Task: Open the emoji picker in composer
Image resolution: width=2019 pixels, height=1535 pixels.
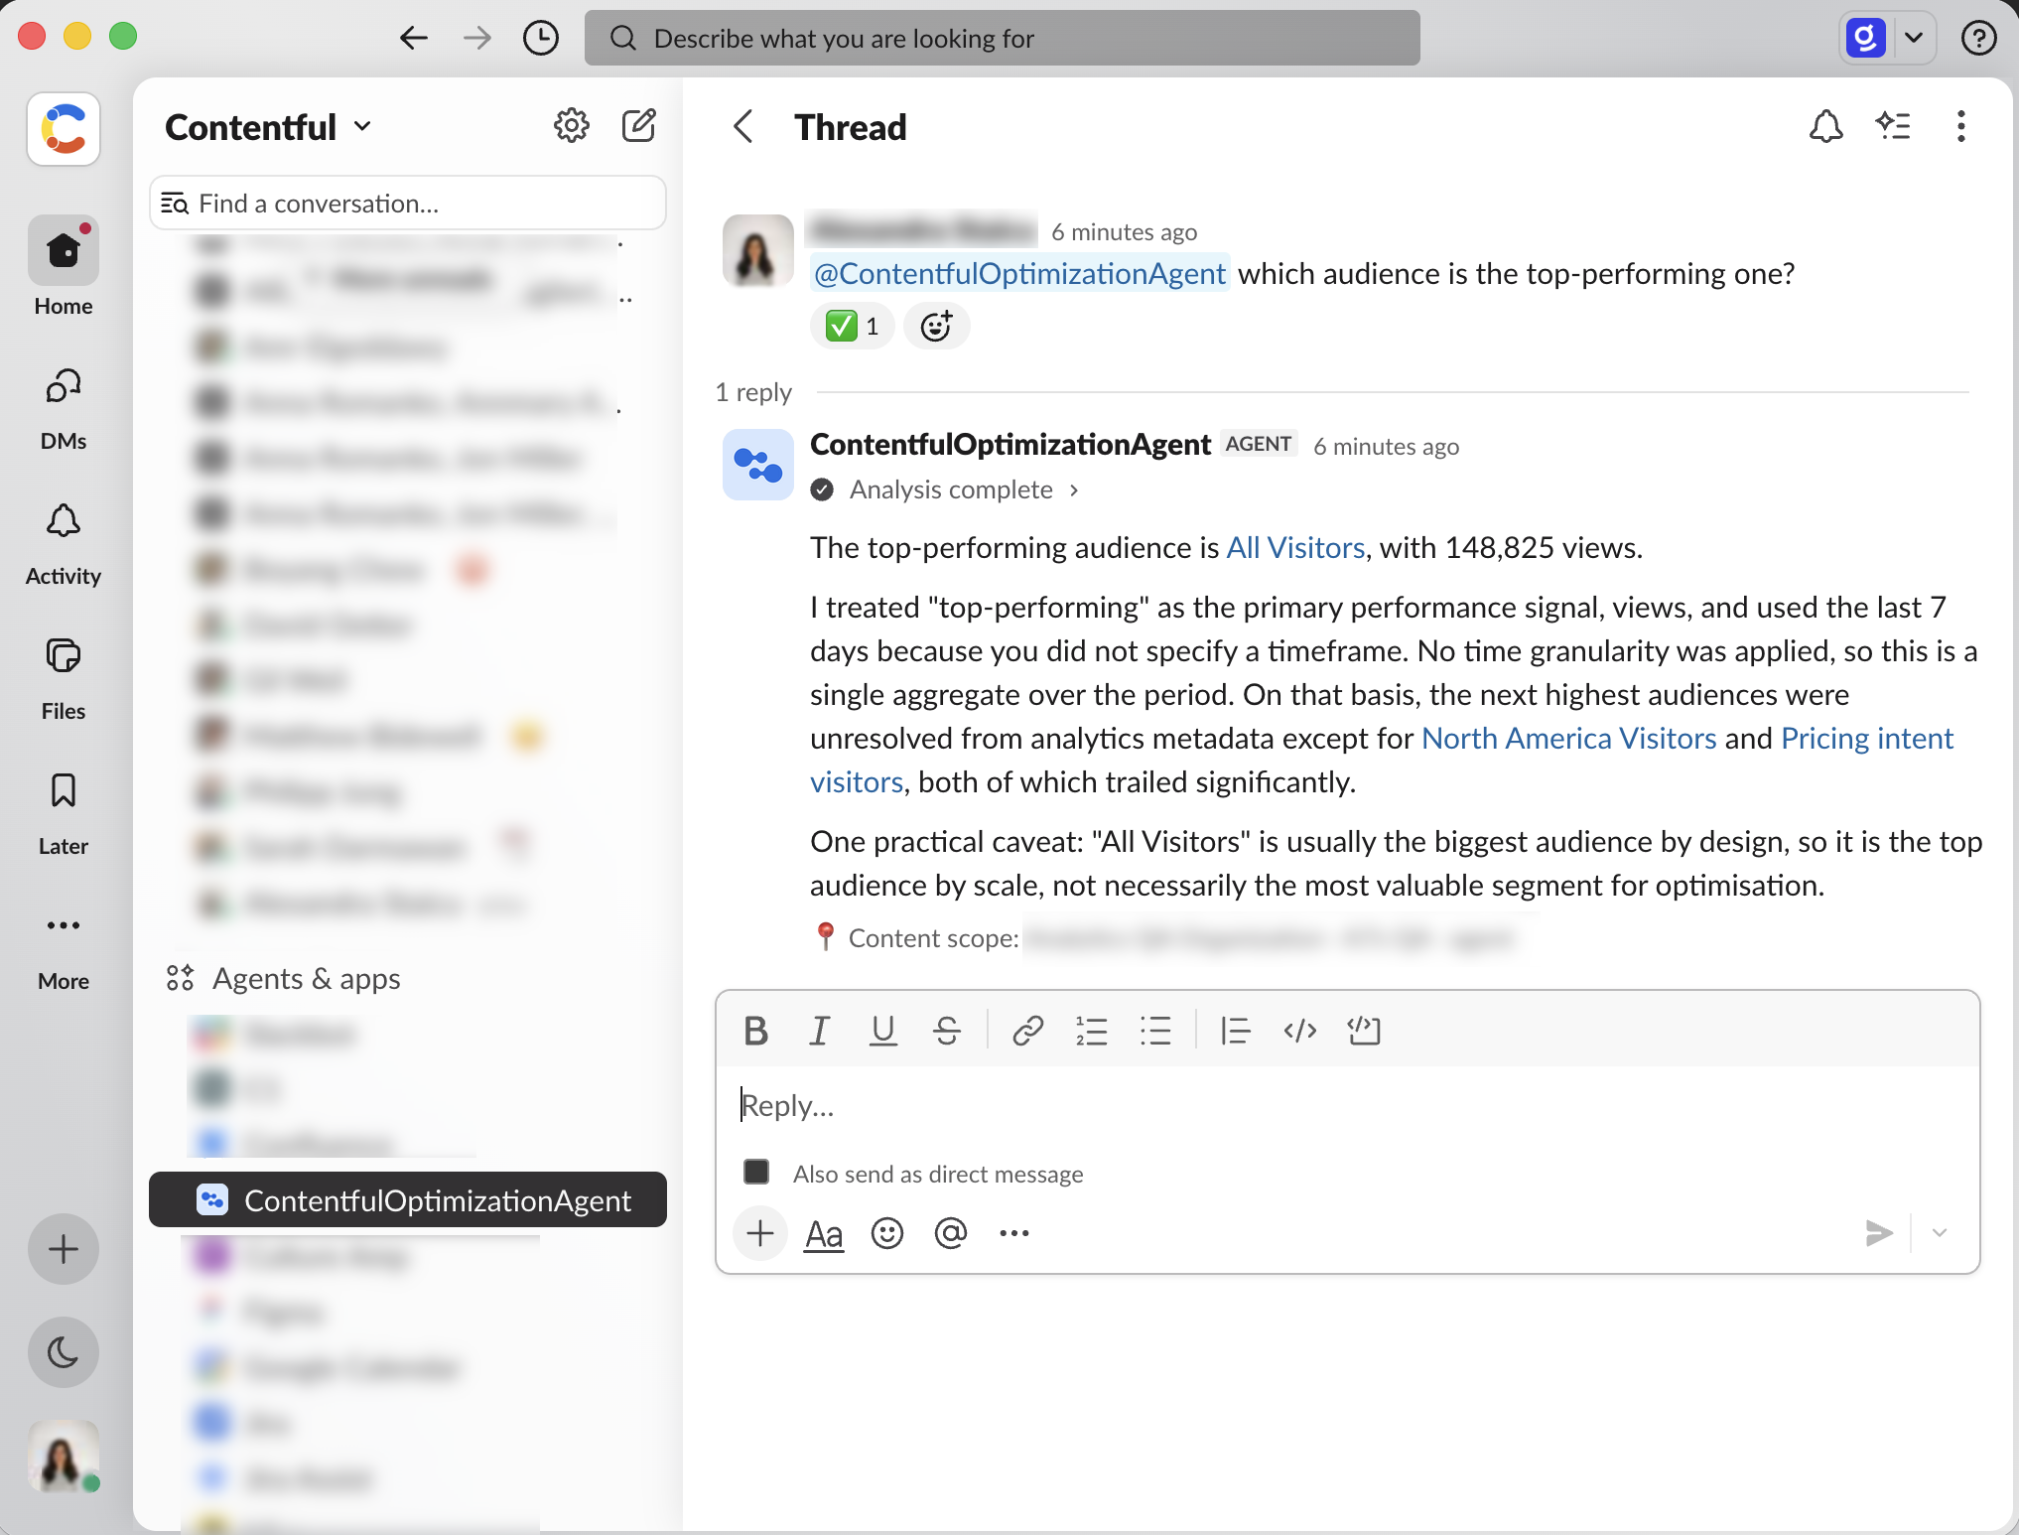Action: click(x=886, y=1233)
